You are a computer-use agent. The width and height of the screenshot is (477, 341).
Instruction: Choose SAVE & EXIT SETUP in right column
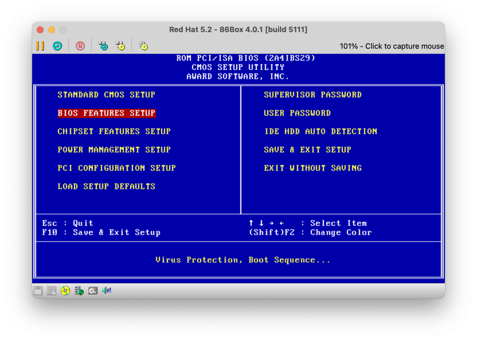click(x=307, y=150)
